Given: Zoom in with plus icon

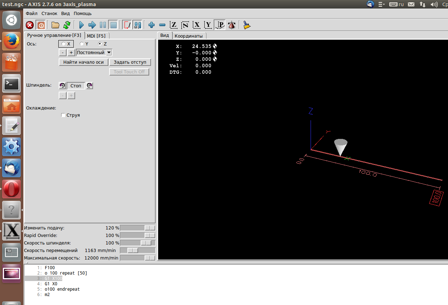Looking at the screenshot, I should tap(151, 25).
